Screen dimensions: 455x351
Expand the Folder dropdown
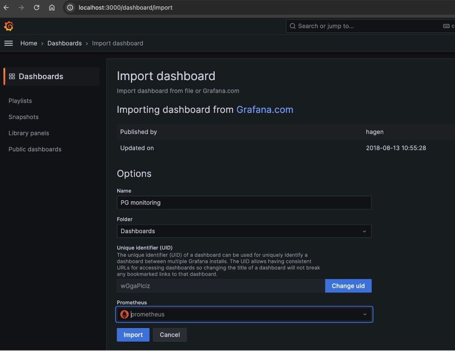(364, 231)
